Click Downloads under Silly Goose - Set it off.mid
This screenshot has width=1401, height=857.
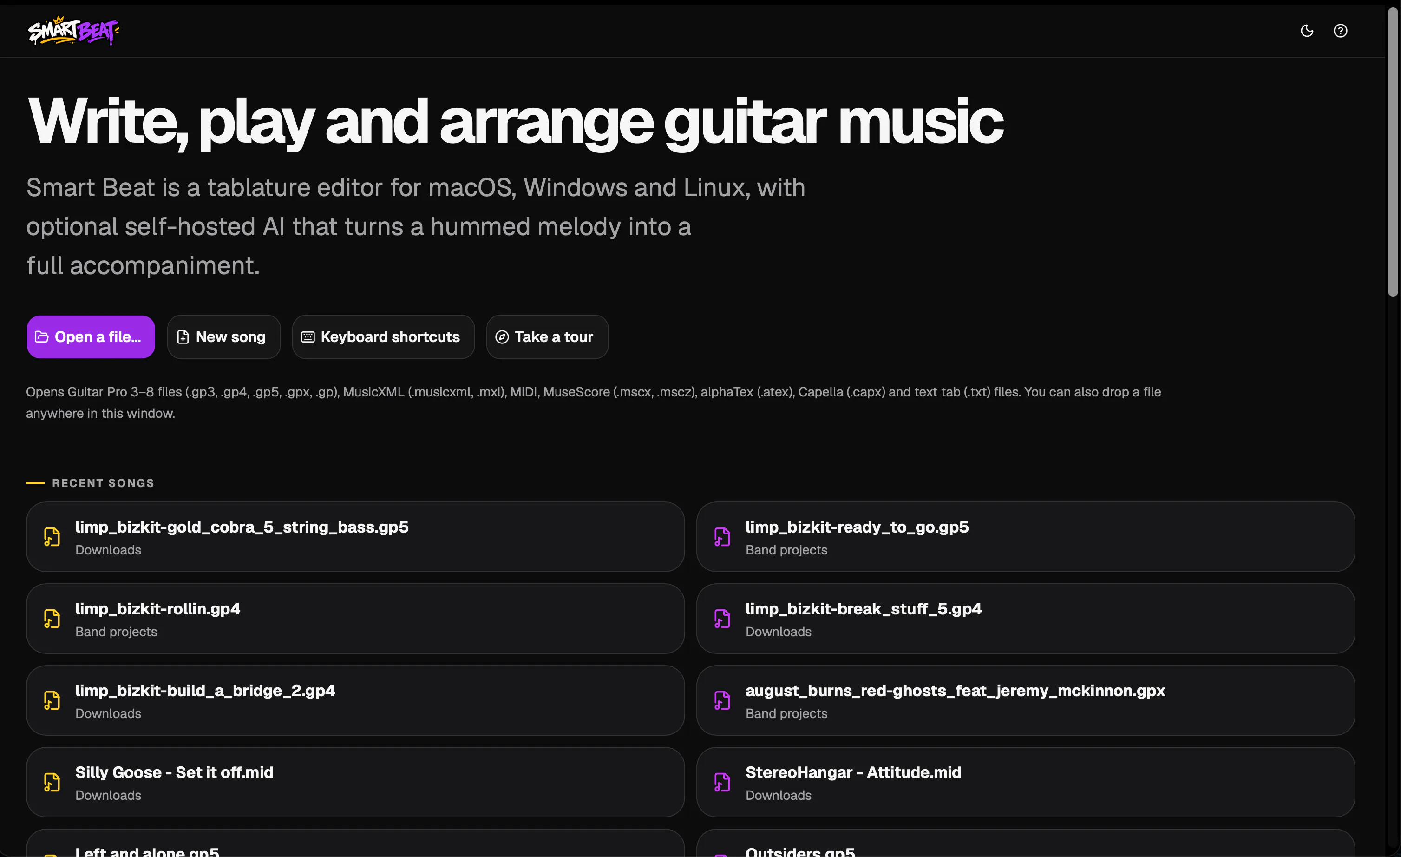click(x=108, y=796)
